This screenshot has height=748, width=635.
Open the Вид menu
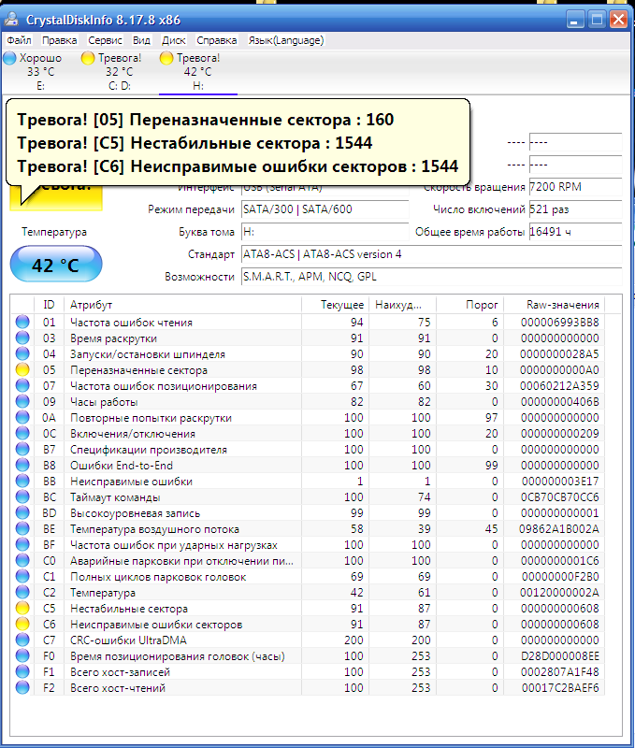click(x=141, y=40)
